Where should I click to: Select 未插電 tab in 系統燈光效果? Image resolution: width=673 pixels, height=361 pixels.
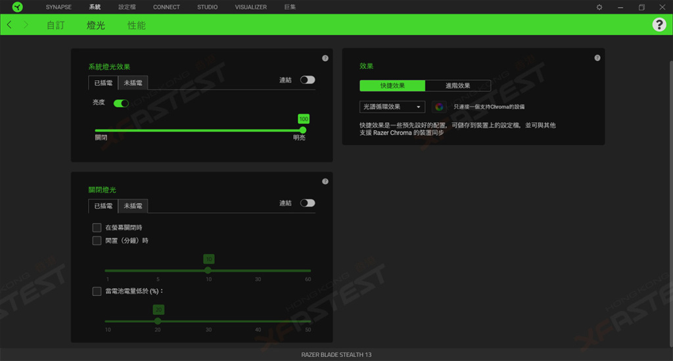pyautogui.click(x=133, y=83)
